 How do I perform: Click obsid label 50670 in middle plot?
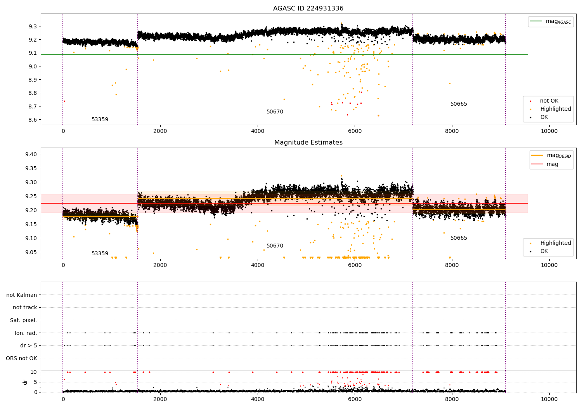click(x=275, y=246)
